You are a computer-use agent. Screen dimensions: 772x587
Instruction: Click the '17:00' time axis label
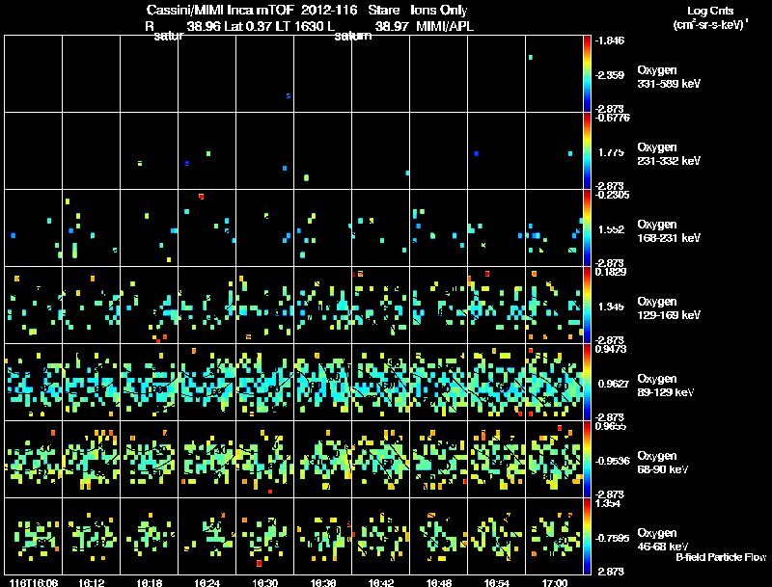point(555,582)
